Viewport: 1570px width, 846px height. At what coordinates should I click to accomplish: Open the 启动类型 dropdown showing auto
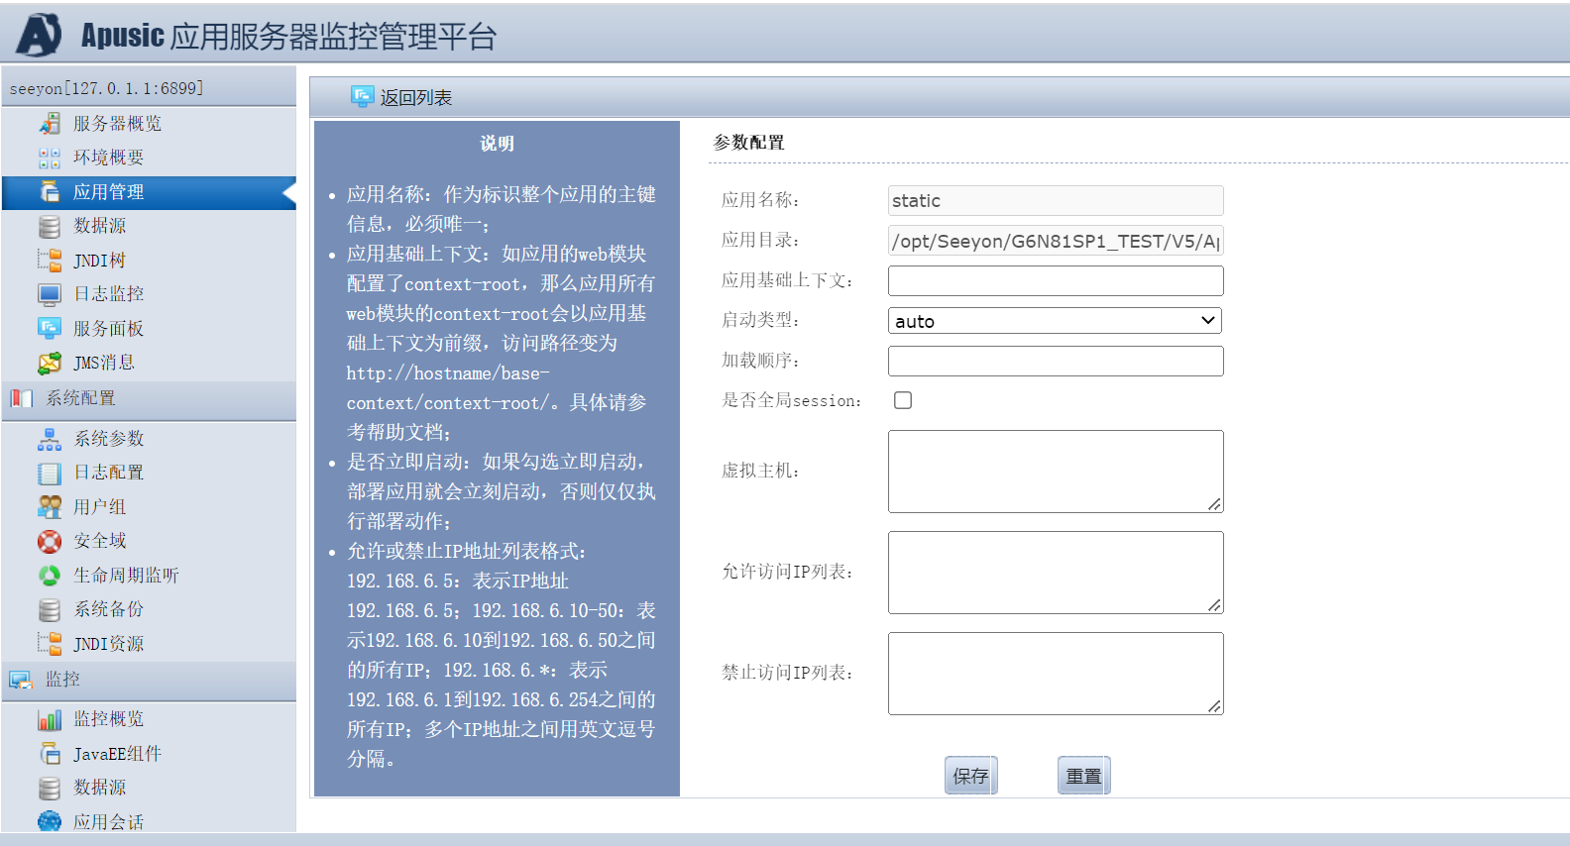[x=1055, y=320]
